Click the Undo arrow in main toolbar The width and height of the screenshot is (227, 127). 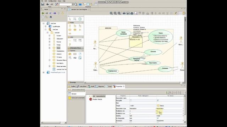pos(48,4)
